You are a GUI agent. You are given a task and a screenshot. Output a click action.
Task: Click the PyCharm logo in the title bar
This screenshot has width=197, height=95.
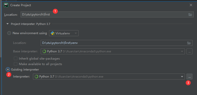tap(6, 5)
